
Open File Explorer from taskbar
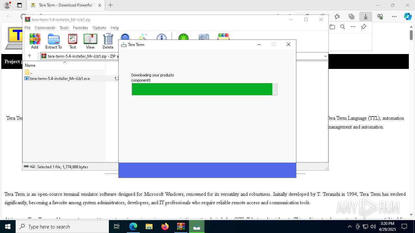[149, 227]
